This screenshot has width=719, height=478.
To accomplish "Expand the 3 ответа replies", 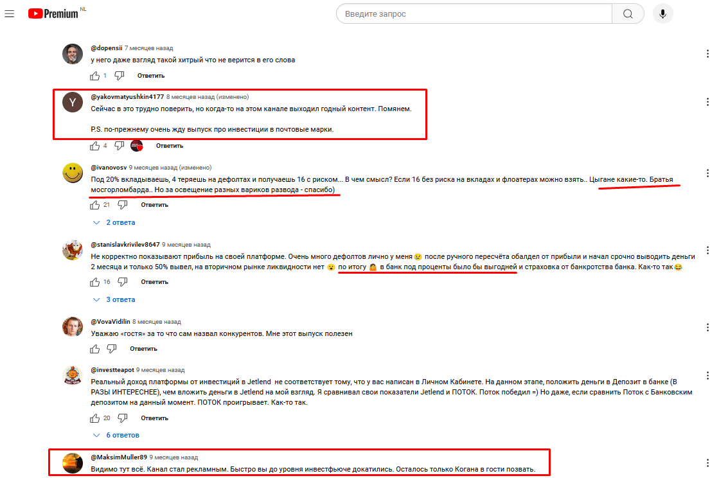I will click(114, 299).
